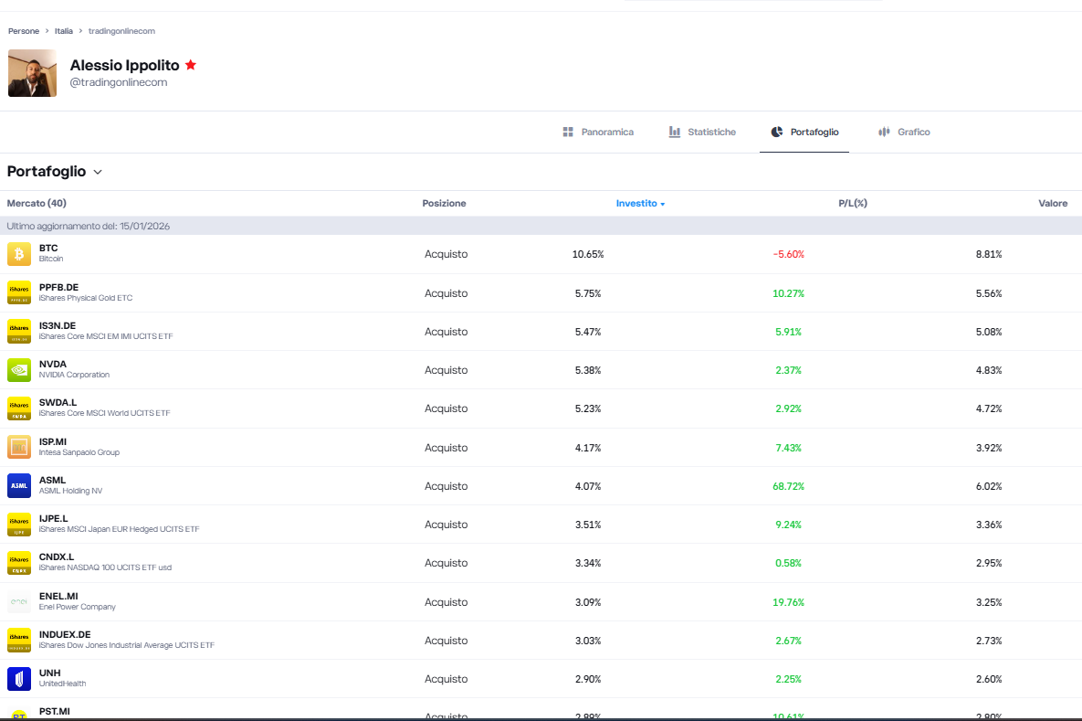The image size is (1082, 721).
Task: Open the SWDA.L ticker
Action: coord(58,403)
